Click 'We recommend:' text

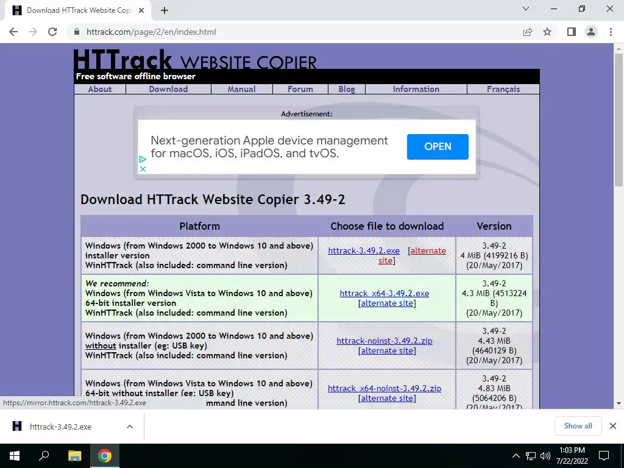point(117,283)
